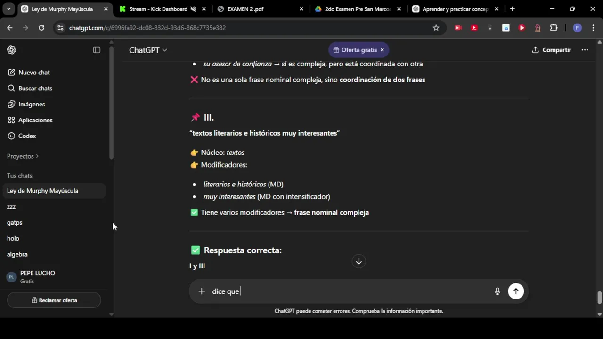Focus the message input containing 'dice que'
This screenshot has height=339, width=603.
pyautogui.click(x=349, y=291)
